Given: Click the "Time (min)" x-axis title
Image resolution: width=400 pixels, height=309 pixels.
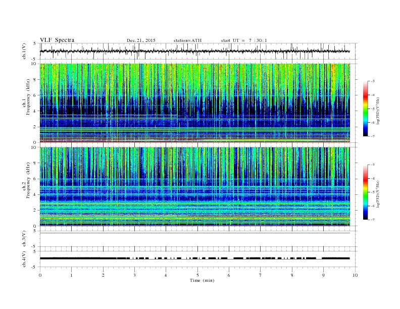Looking at the screenshot, I should pos(202,280).
